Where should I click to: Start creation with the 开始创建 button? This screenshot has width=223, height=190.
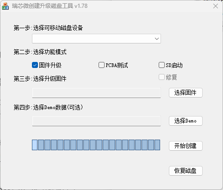pos(186,146)
